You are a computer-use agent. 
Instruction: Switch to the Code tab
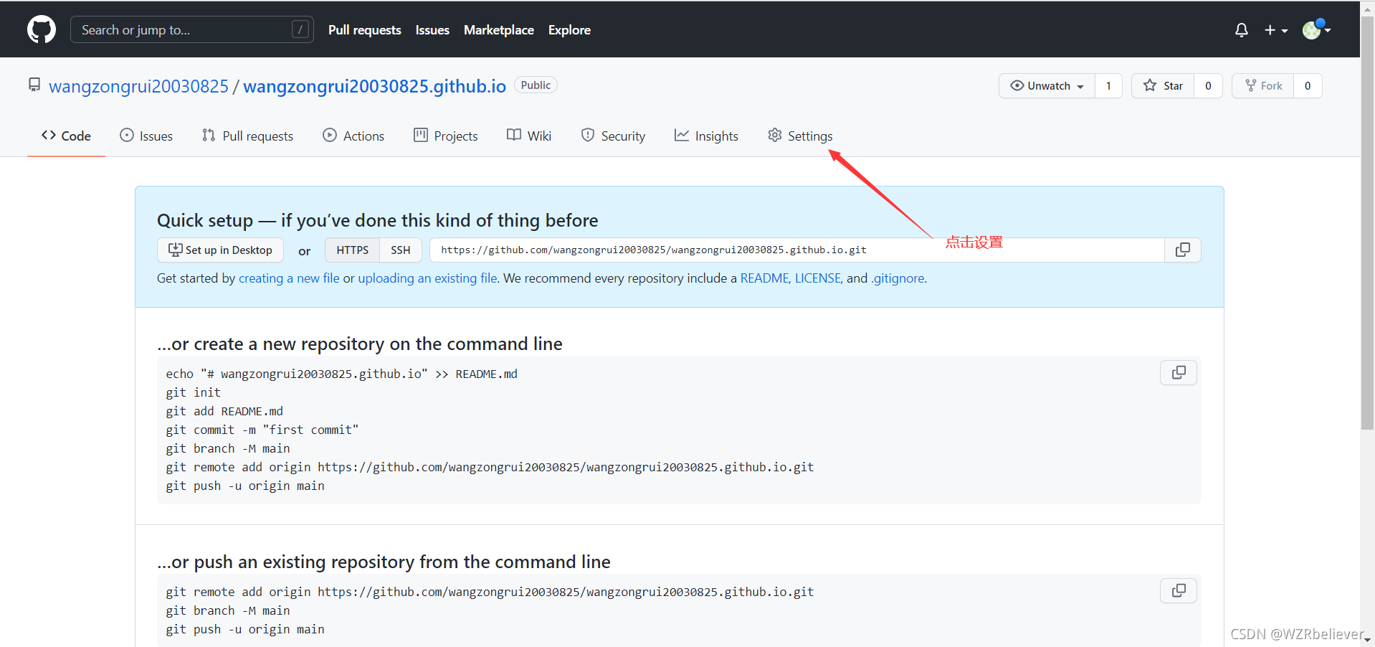66,136
